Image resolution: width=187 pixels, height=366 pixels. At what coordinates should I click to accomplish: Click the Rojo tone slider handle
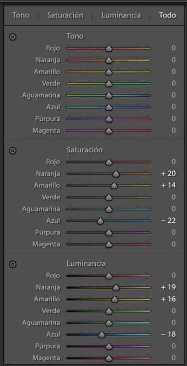pyautogui.click(x=109, y=49)
